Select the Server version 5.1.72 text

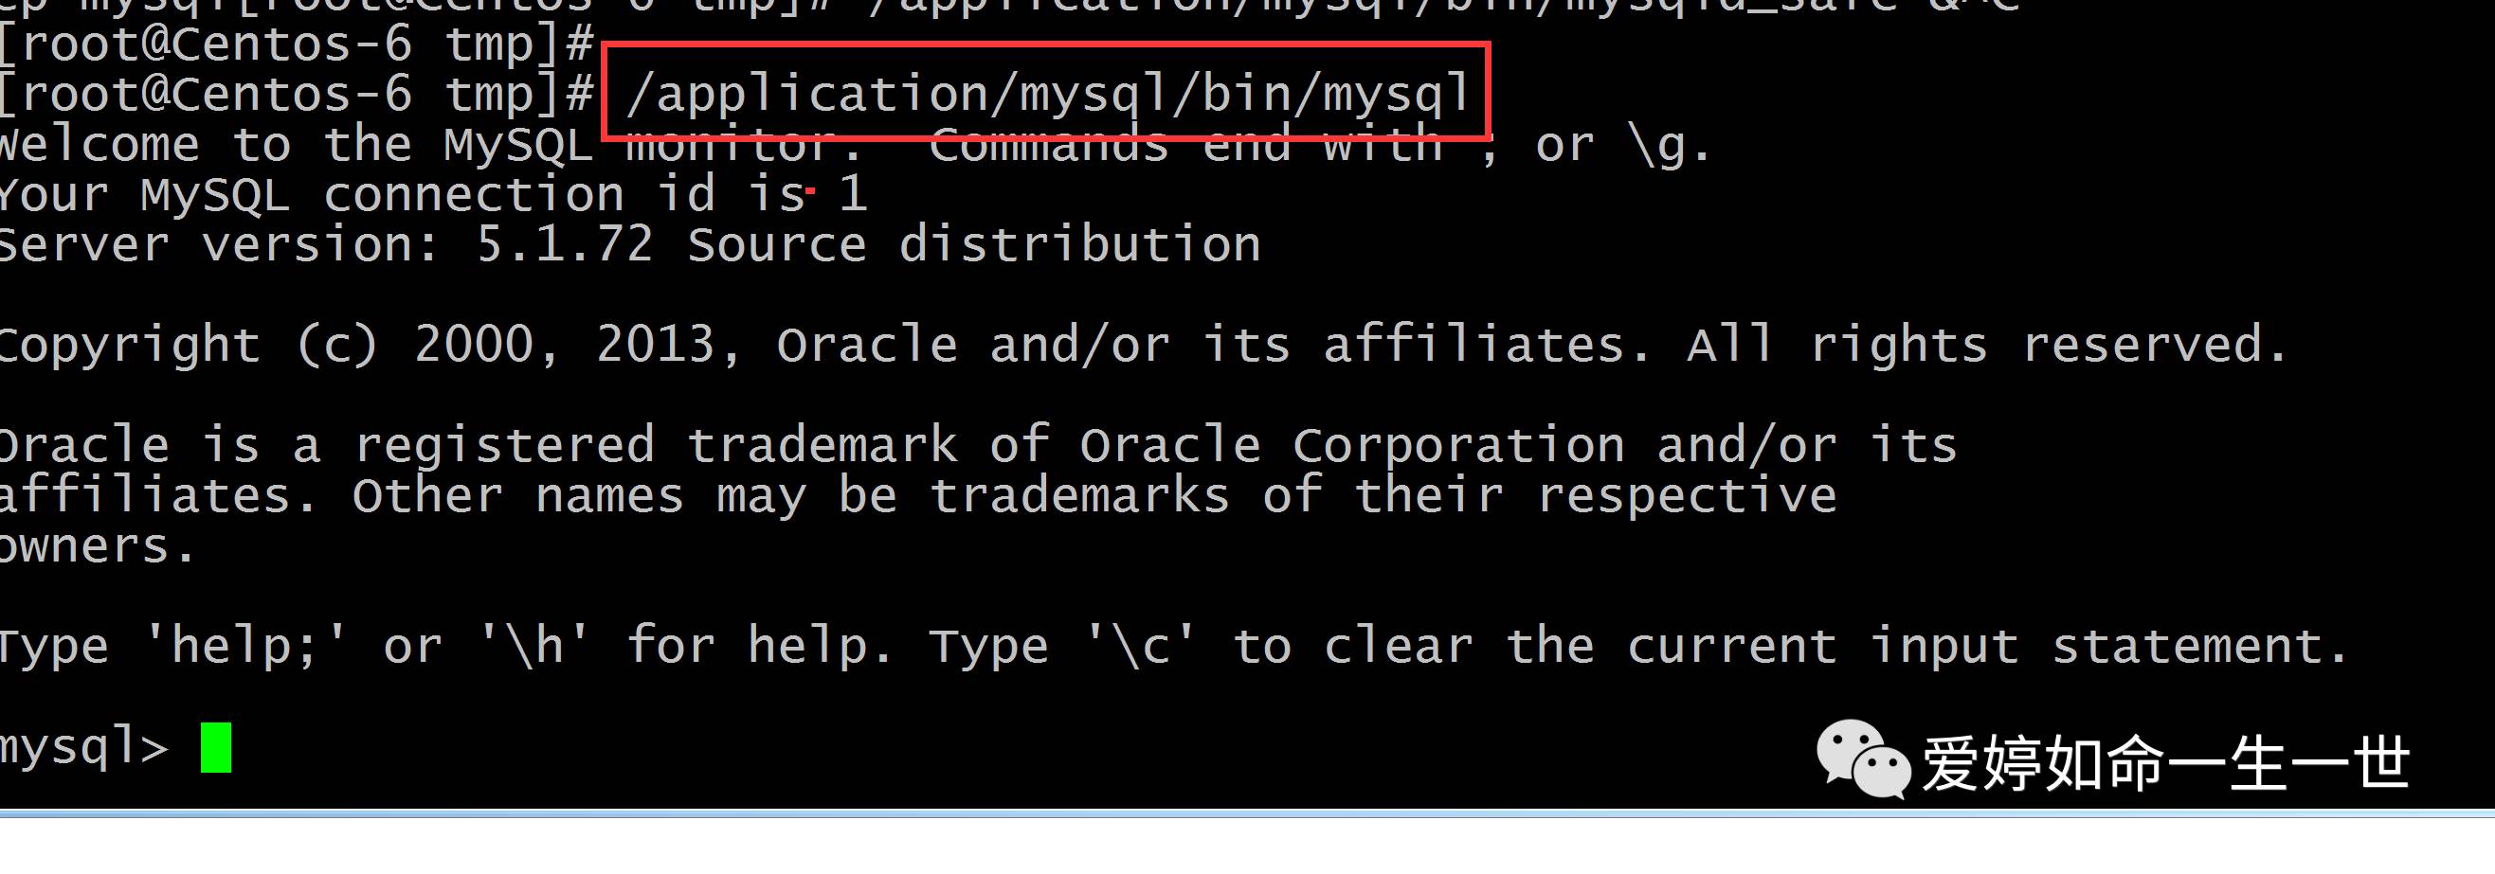(x=326, y=244)
